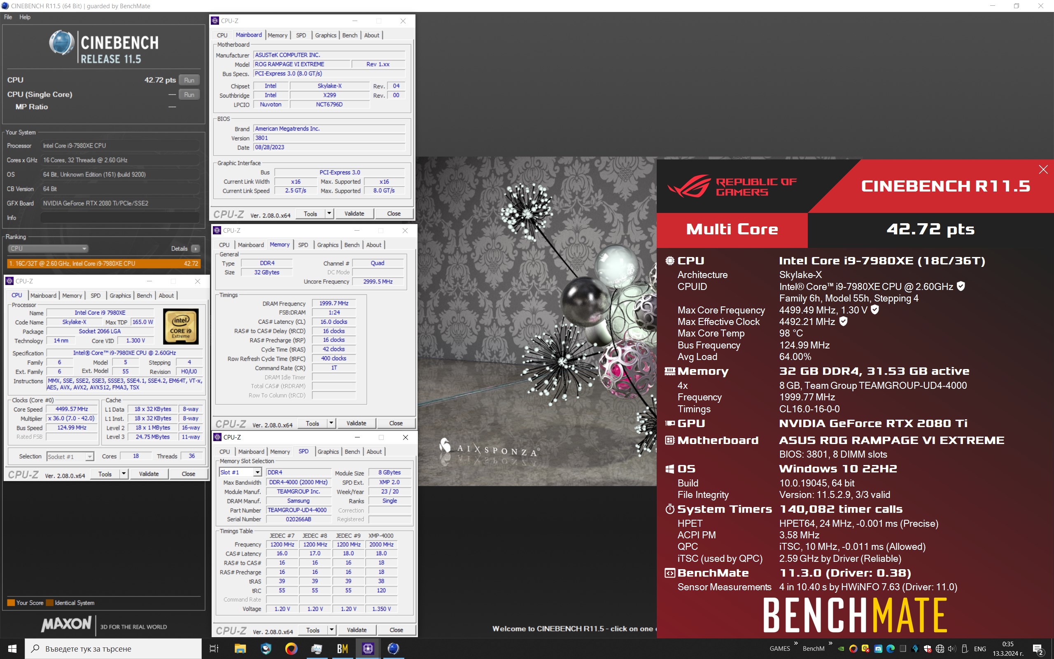The width and height of the screenshot is (1054, 659).
Task: Click the Windows search box
Action: point(113,649)
